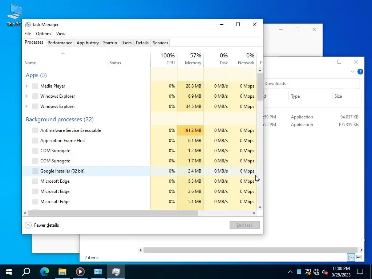Open the Windows Start menu

[9, 272]
